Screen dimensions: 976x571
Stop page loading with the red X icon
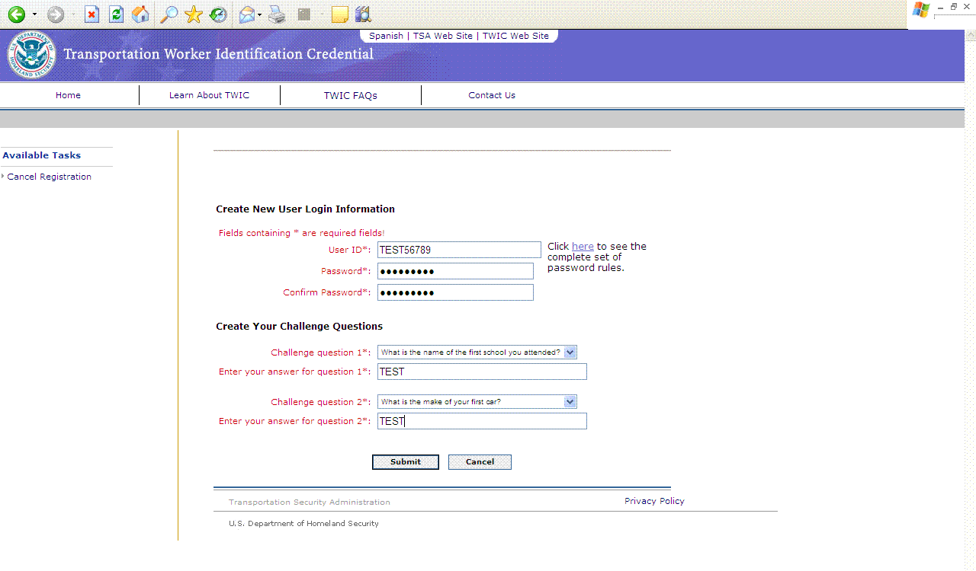(x=91, y=14)
